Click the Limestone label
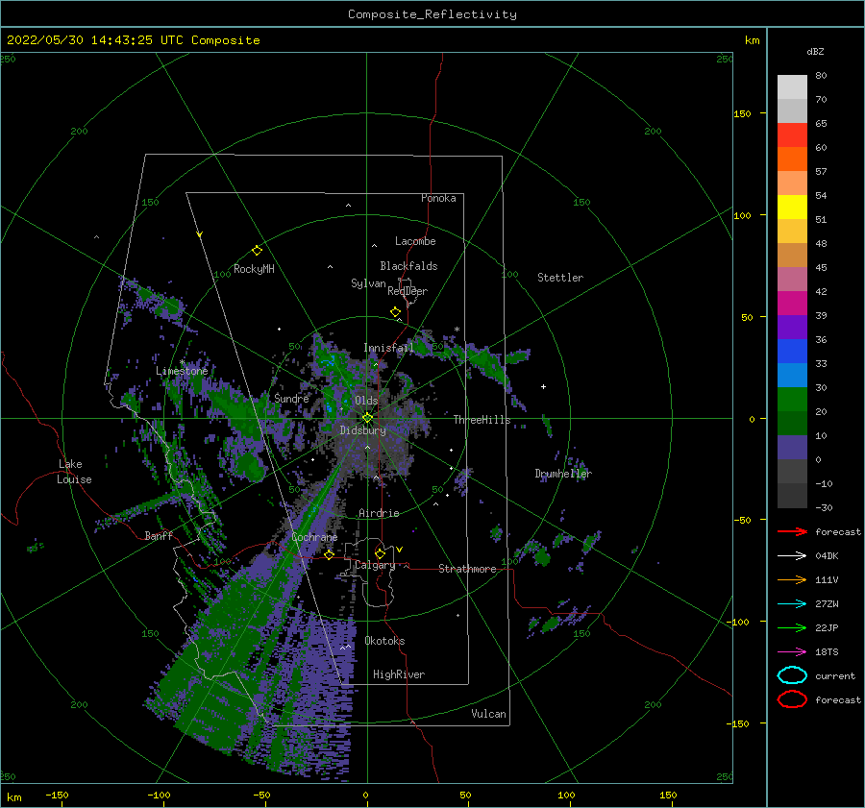This screenshot has height=808, width=865. 182,371
